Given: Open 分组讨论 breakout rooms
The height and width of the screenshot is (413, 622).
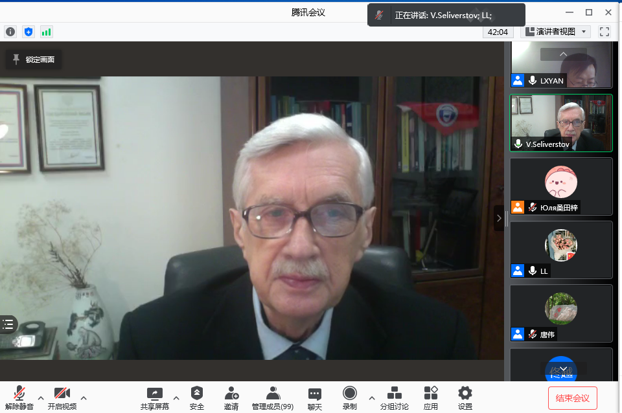Looking at the screenshot, I should pyautogui.click(x=394, y=397).
